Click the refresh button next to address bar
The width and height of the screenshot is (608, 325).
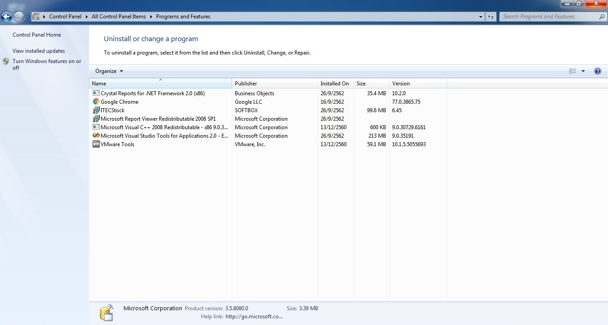pos(491,17)
